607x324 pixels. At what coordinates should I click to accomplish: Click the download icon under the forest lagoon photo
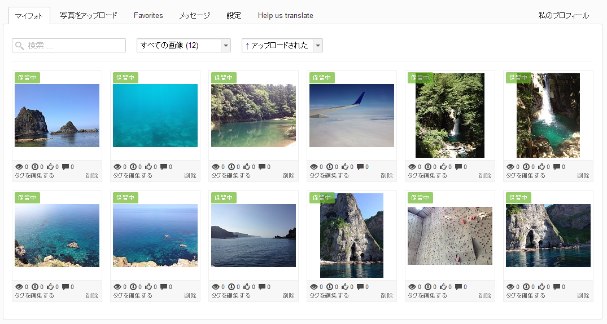tap(232, 167)
